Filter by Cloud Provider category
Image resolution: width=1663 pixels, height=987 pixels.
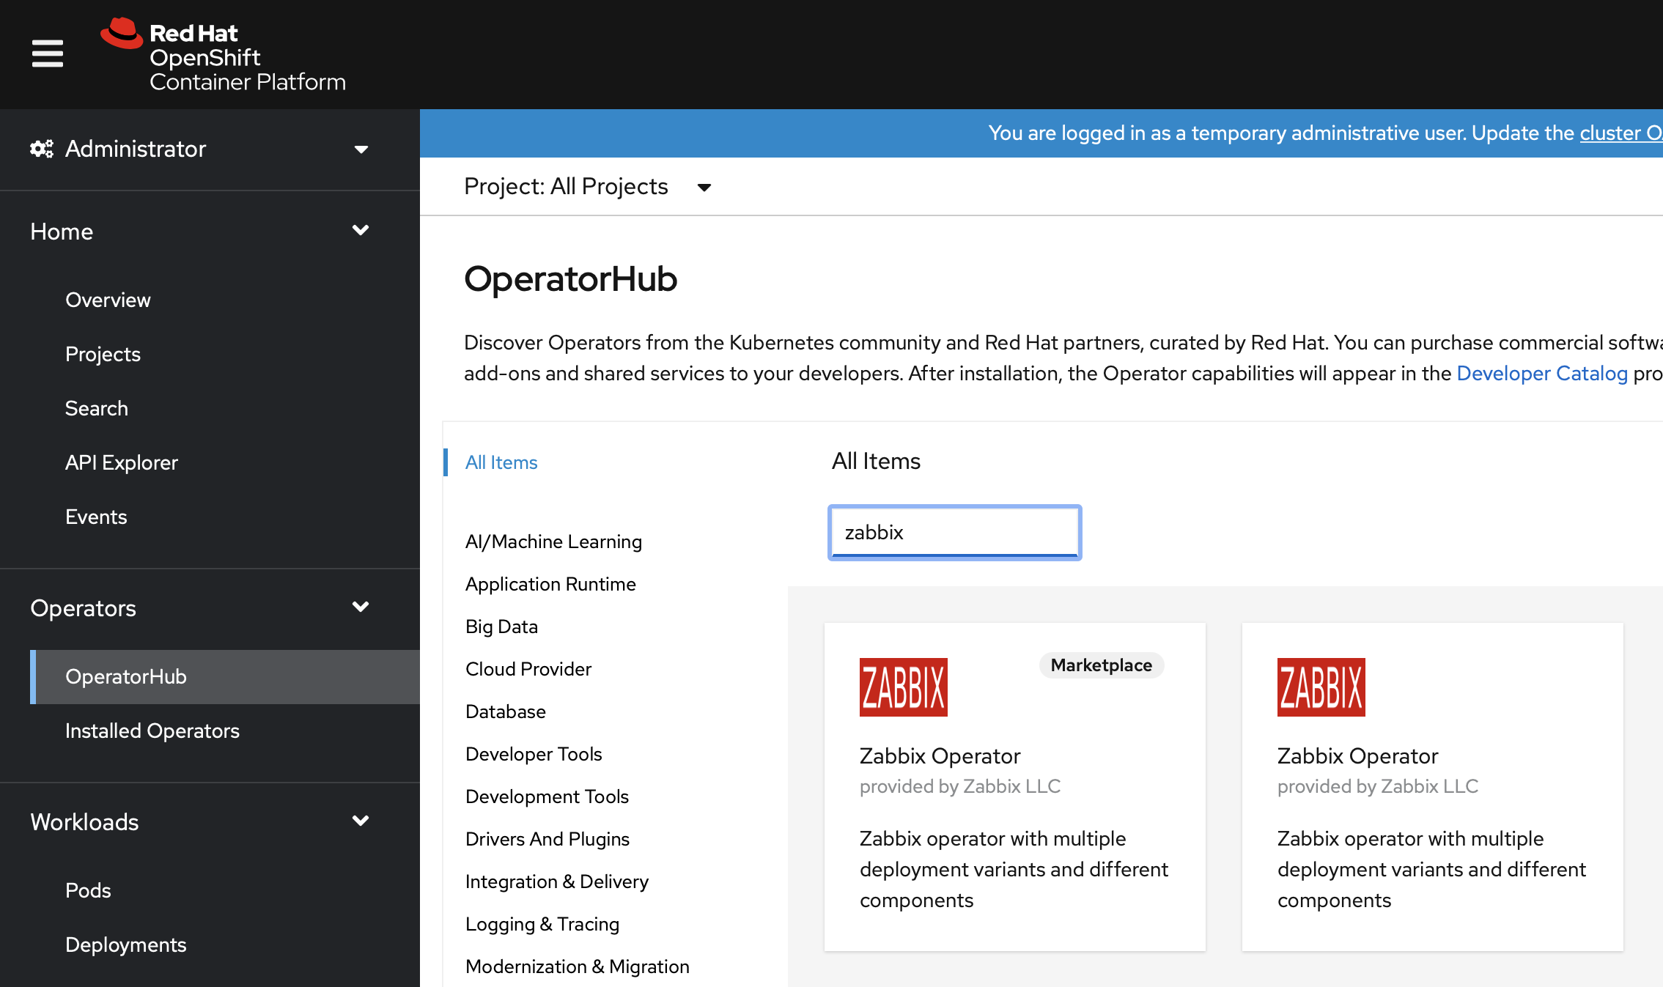(x=528, y=669)
